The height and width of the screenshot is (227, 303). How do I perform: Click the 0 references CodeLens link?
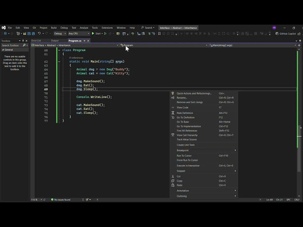coord(76,58)
